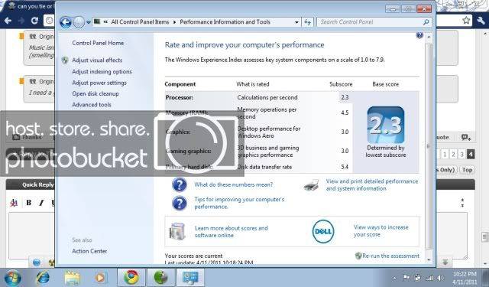489x287 pixels.
Task: Click Control Panel forward arrow button
Action: [x=79, y=22]
